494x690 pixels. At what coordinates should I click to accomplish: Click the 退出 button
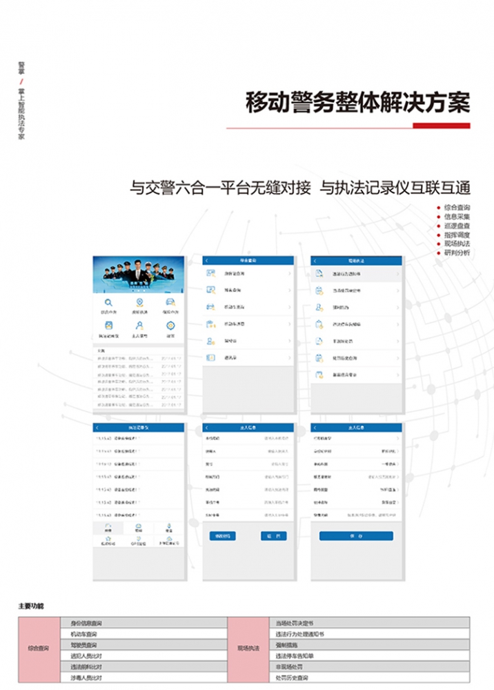[x=274, y=536]
